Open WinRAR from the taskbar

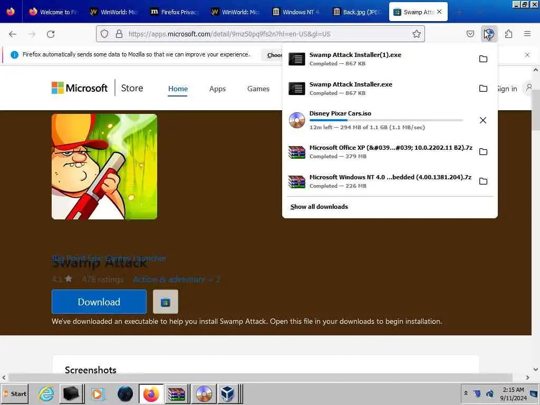point(177,393)
